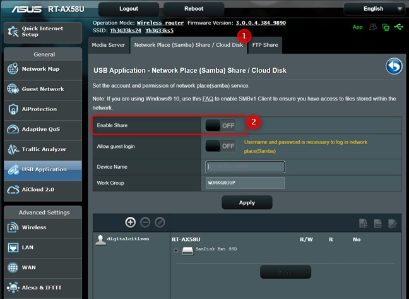Click the Reboot button
The width and height of the screenshot is (409, 299).
(194, 9)
